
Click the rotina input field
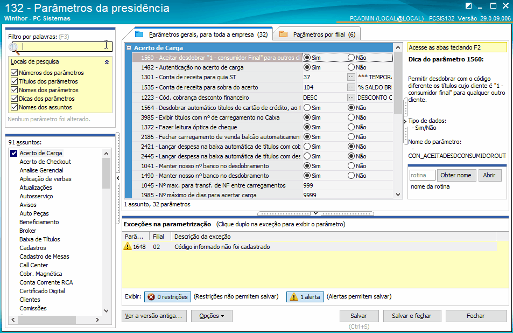point(423,175)
